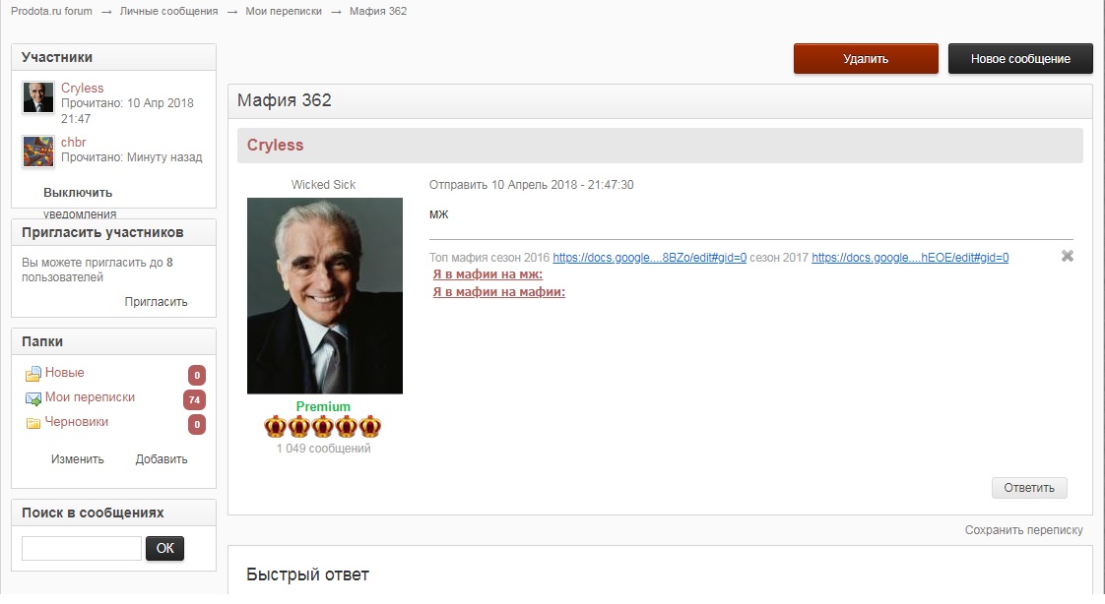
Task: Click the Мои переписки envelope icon
Action: (33, 398)
